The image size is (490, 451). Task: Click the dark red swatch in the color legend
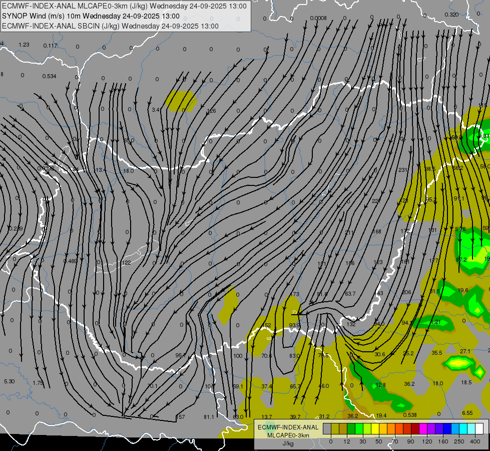coord(415,429)
